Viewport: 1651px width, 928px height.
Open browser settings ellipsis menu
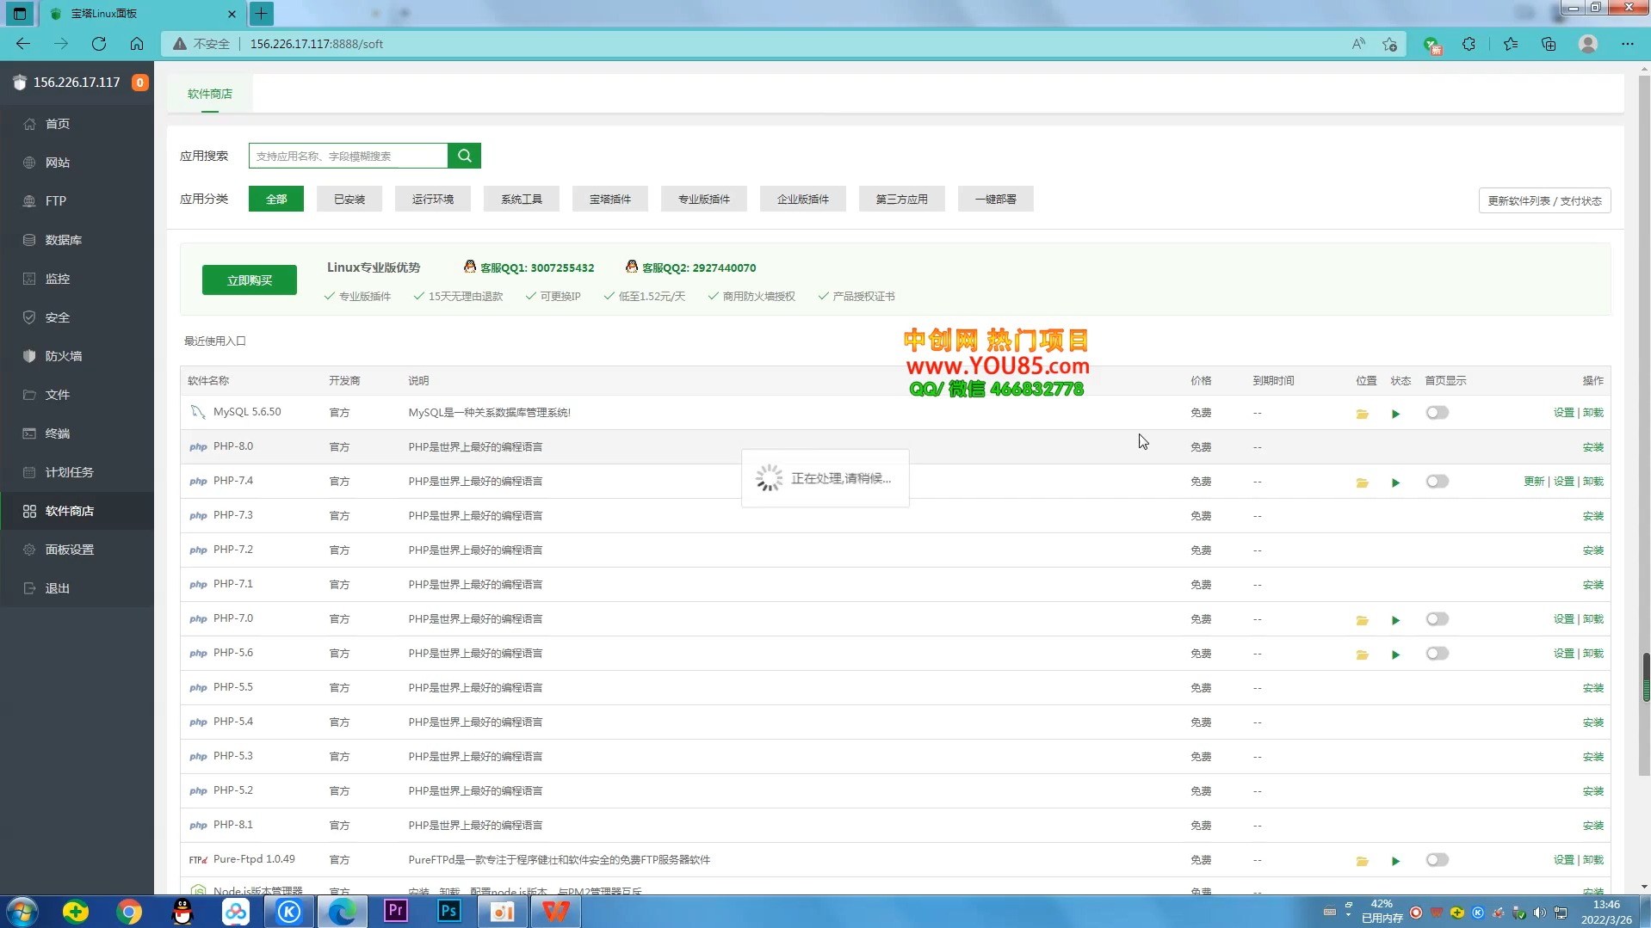click(x=1627, y=44)
